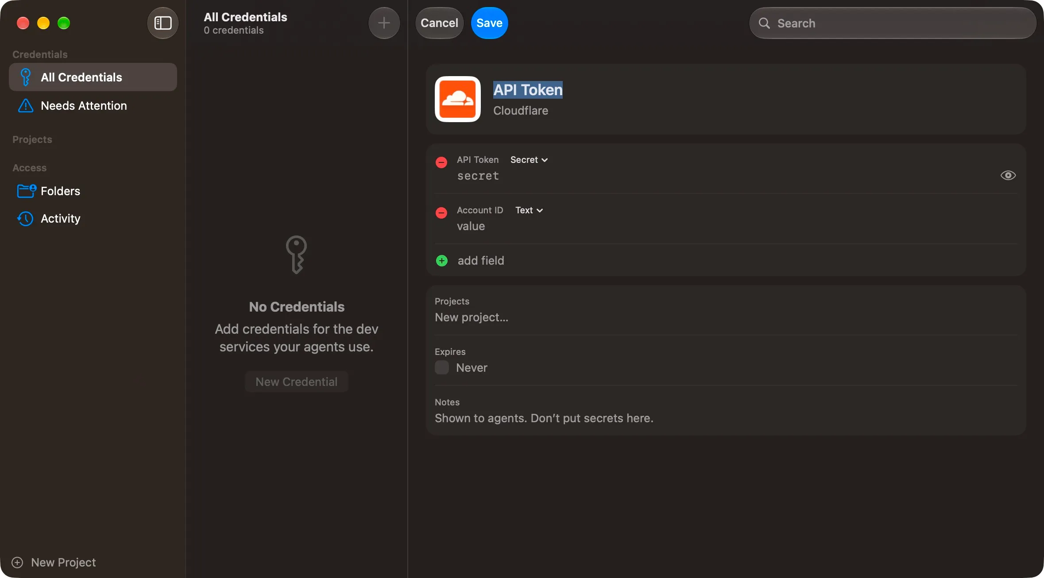Toggle the sidebar panel icon
Viewport: 1044px width, 578px height.
[x=162, y=23]
